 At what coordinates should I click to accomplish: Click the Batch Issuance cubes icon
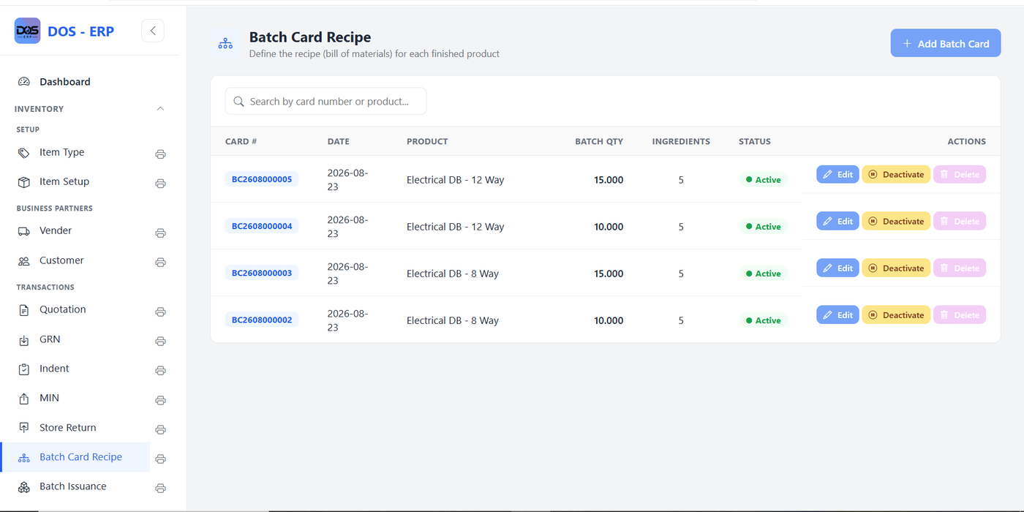24,487
